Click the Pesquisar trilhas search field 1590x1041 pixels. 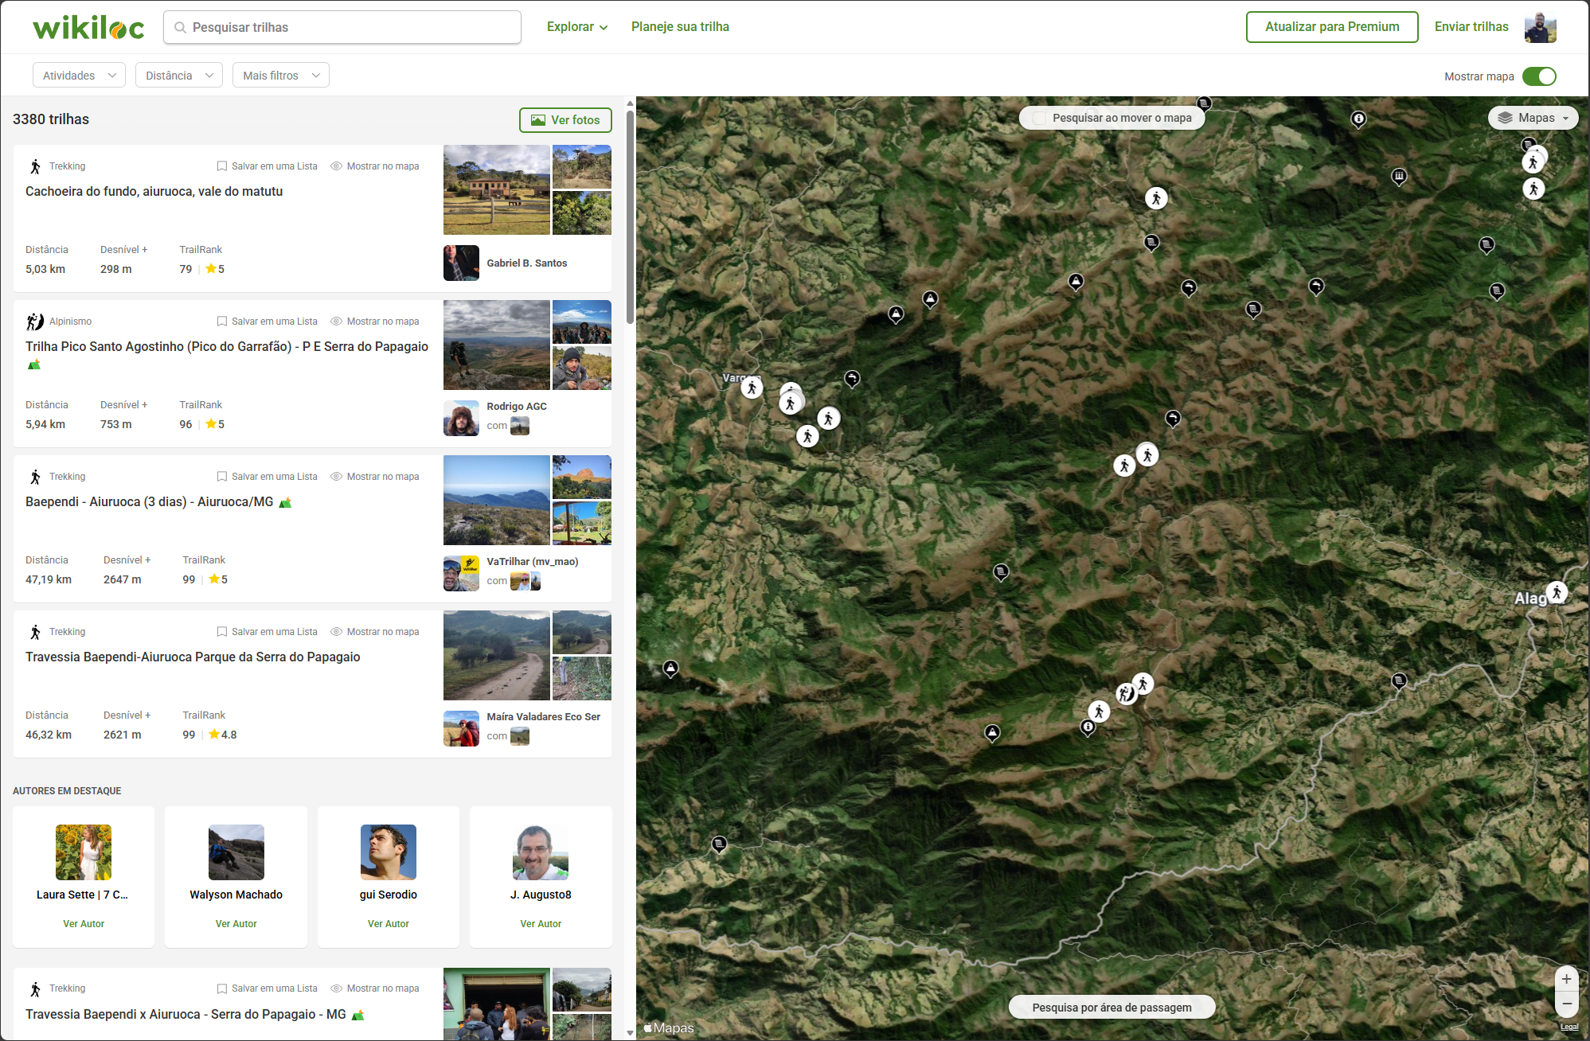[342, 27]
